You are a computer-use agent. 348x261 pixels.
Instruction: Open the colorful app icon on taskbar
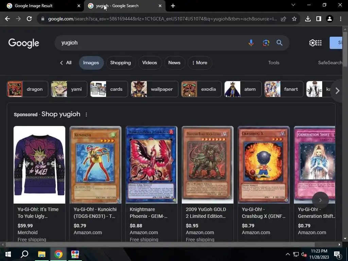(x=75, y=254)
